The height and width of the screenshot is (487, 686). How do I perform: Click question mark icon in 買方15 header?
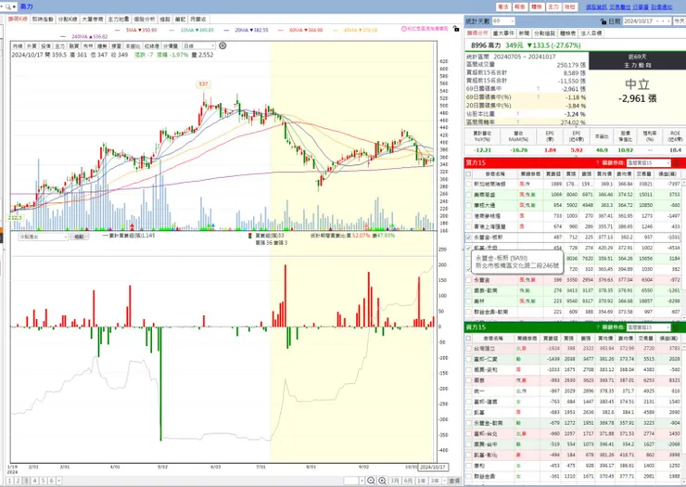598,163
